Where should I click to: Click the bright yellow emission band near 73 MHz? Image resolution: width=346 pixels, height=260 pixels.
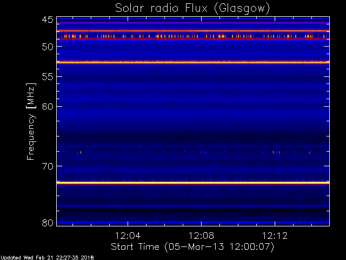pyautogui.click(x=193, y=183)
